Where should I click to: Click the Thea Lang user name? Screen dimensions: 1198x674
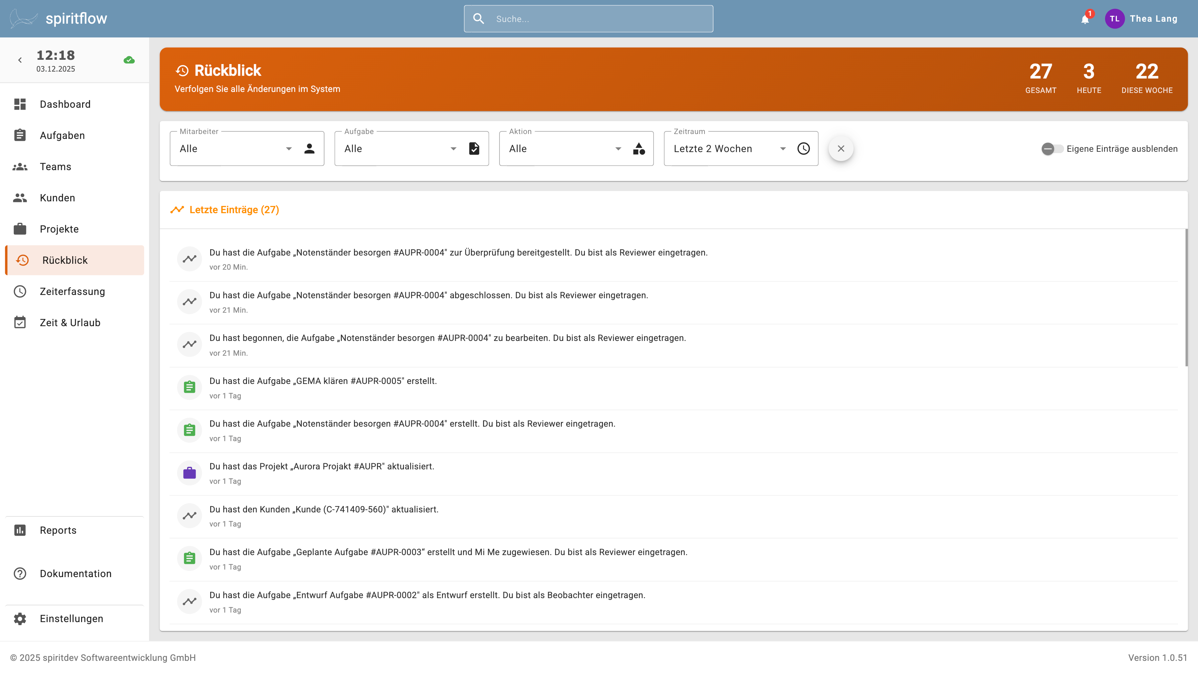tap(1153, 19)
